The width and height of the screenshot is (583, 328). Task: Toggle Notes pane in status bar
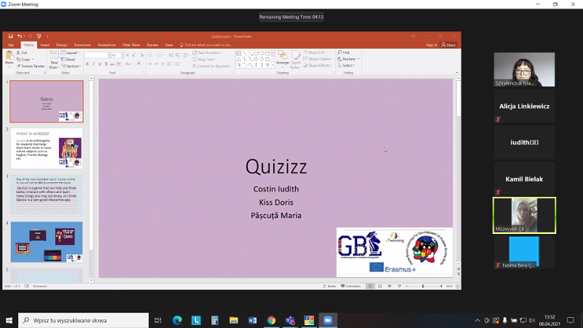click(x=329, y=286)
